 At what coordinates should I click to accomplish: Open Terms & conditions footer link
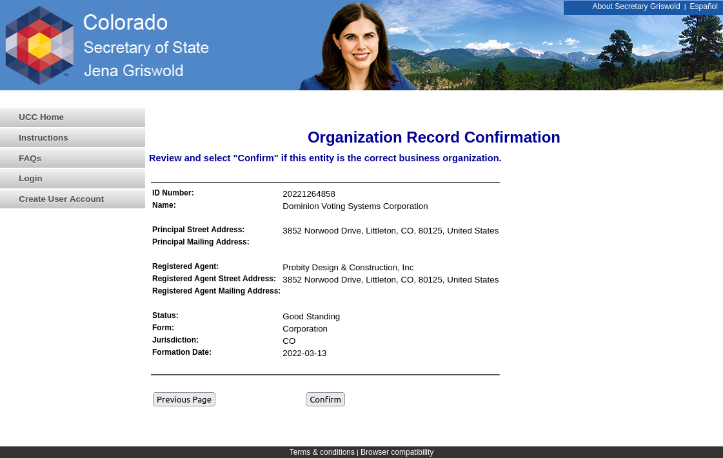coord(322,452)
